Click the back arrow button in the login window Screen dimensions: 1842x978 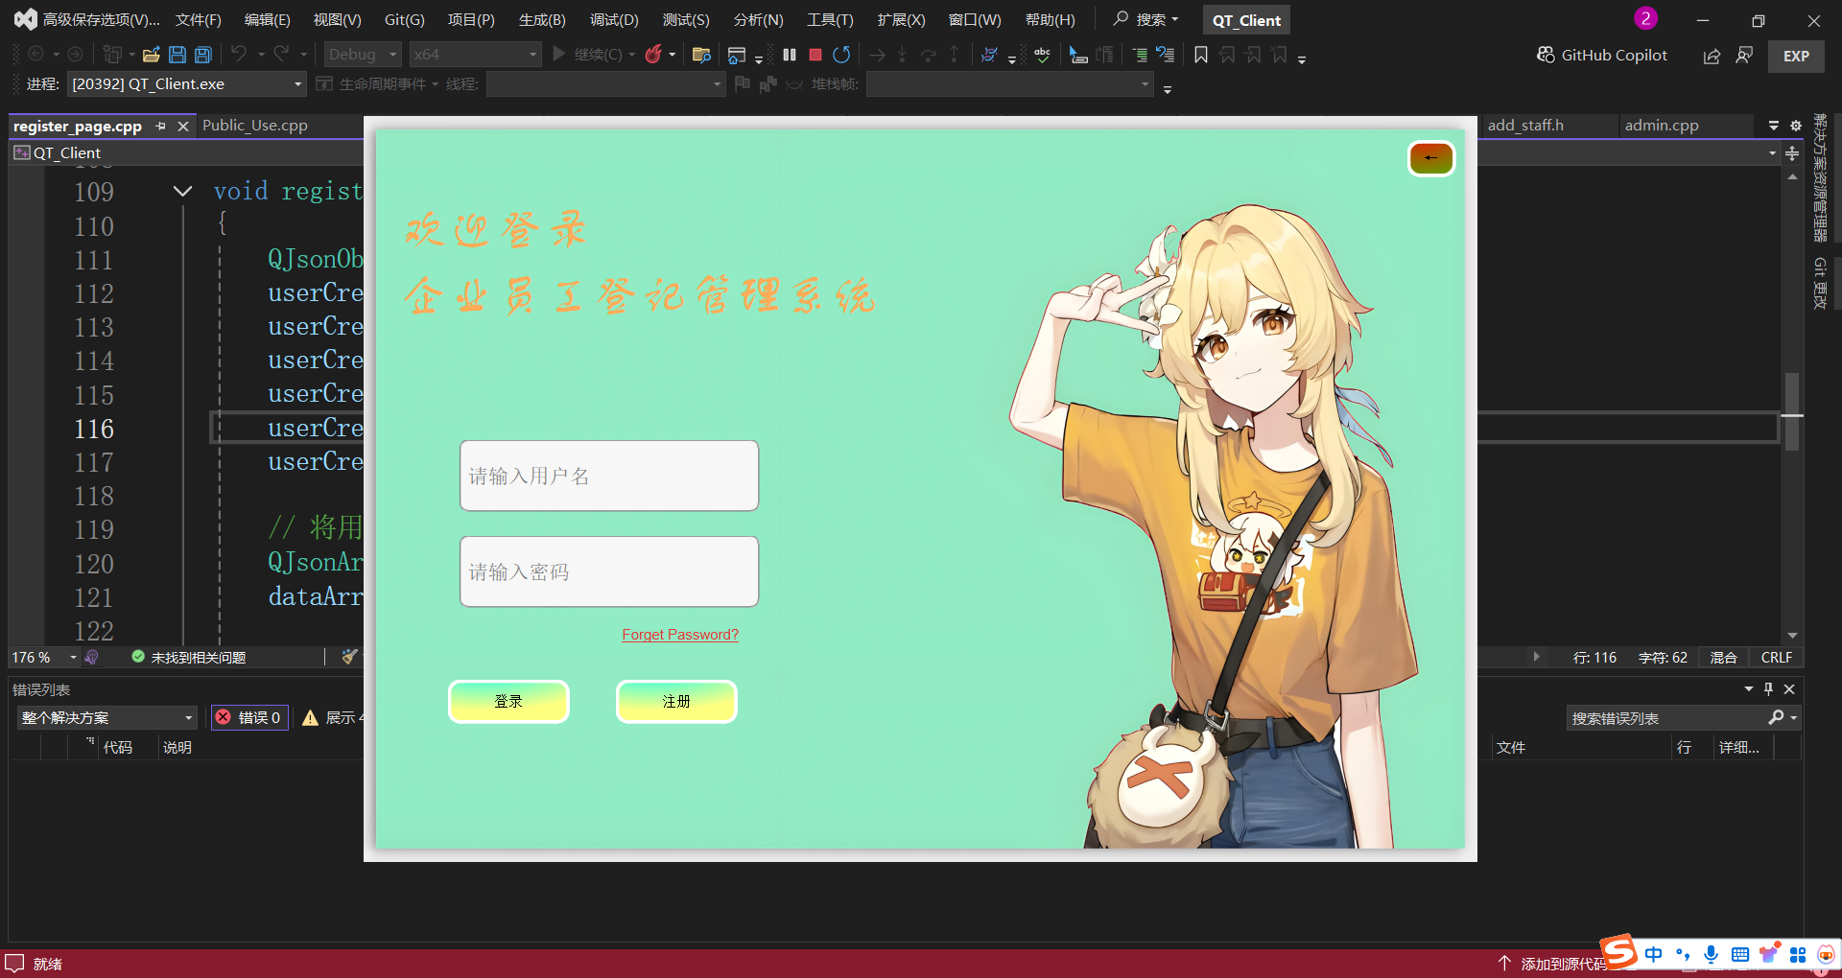tap(1430, 158)
